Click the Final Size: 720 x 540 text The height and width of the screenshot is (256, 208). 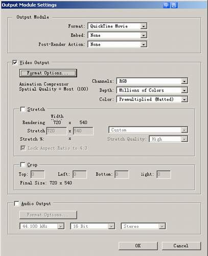tap(46, 183)
